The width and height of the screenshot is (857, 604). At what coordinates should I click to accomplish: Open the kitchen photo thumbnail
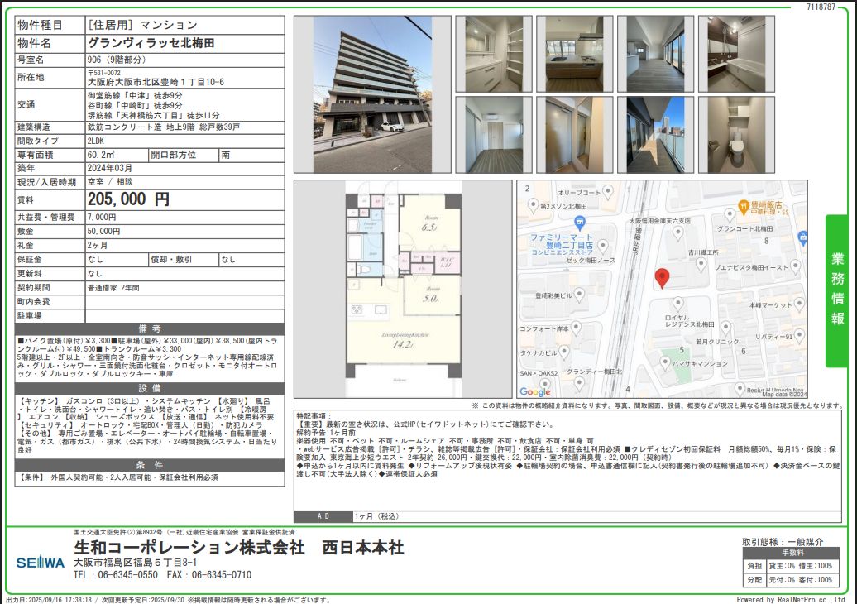pyautogui.click(x=572, y=53)
